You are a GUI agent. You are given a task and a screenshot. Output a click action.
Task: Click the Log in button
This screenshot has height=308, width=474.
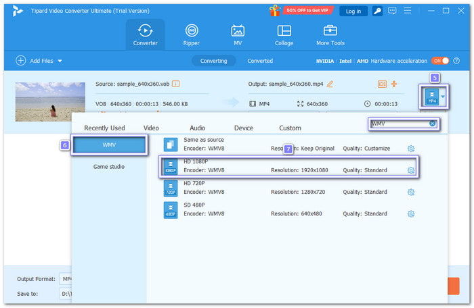pyautogui.click(x=353, y=11)
